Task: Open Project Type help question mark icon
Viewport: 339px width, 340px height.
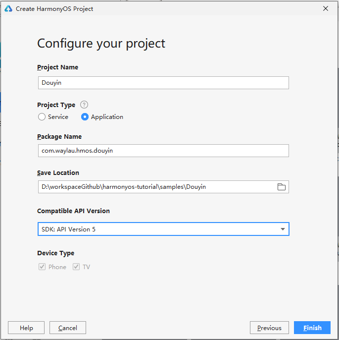Action: tap(84, 105)
